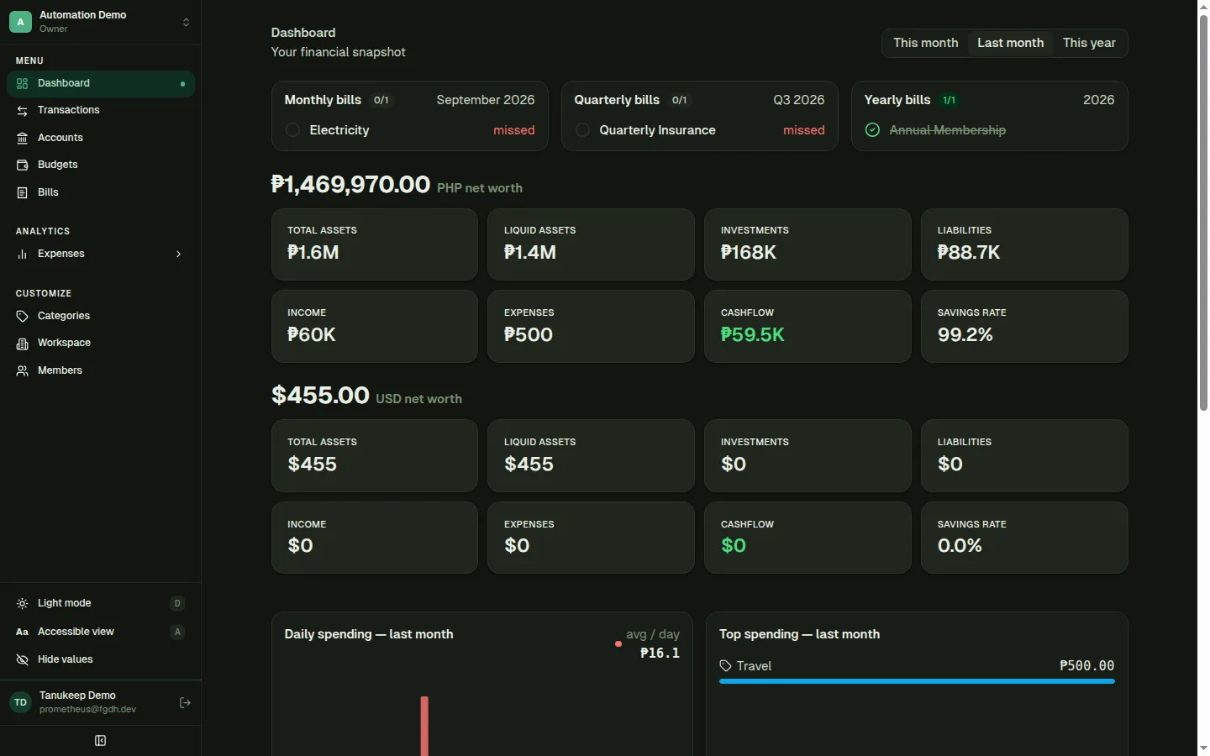Mark Electricity bill as paid
1210x756 pixels.
292,130
